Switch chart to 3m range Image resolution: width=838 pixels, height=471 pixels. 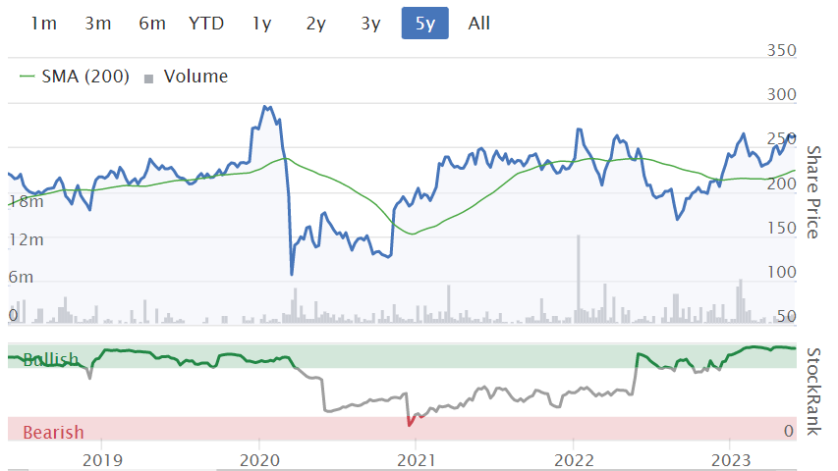pos(97,24)
